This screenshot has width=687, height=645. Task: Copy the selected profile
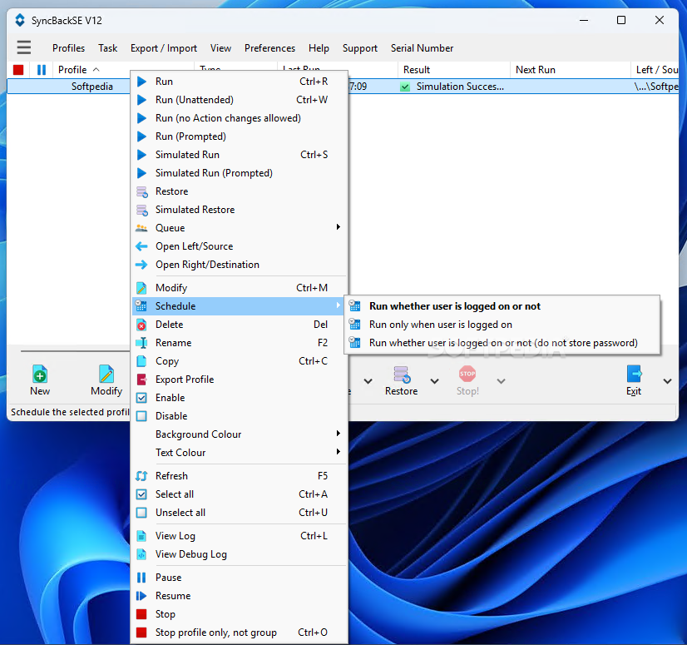pos(240,361)
